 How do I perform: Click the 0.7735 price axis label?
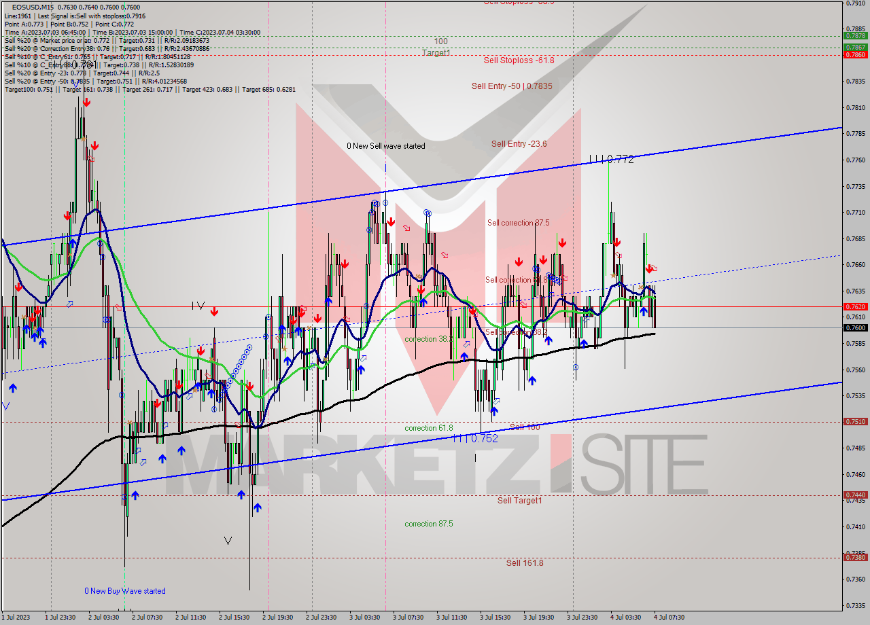(x=855, y=186)
